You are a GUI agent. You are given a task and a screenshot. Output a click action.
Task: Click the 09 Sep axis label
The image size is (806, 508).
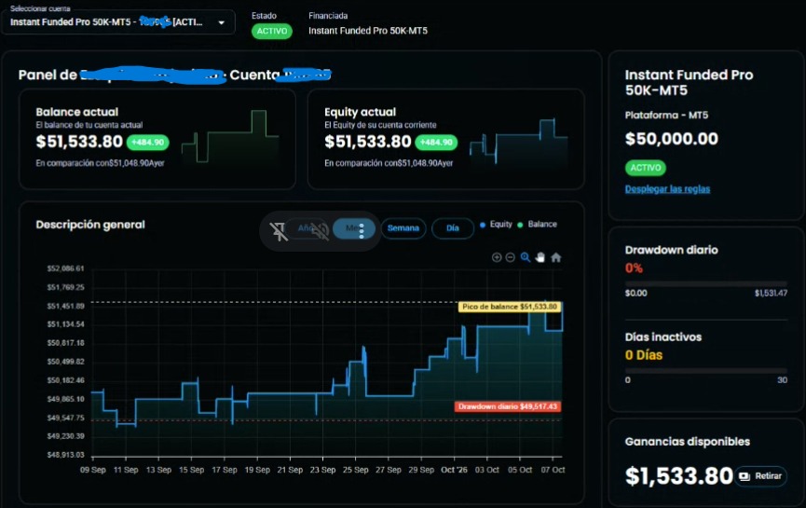pyautogui.click(x=93, y=470)
